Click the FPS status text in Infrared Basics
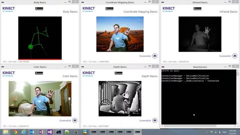The height and width of the screenshot is (135, 240). pyautogui.click(x=176, y=61)
